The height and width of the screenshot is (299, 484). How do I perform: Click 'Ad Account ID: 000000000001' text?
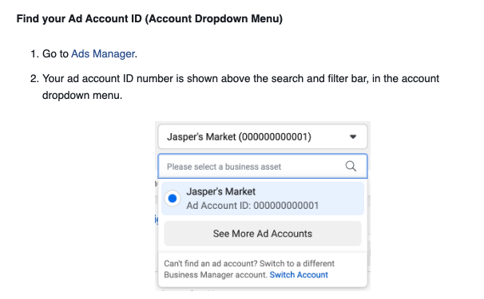[x=252, y=206]
